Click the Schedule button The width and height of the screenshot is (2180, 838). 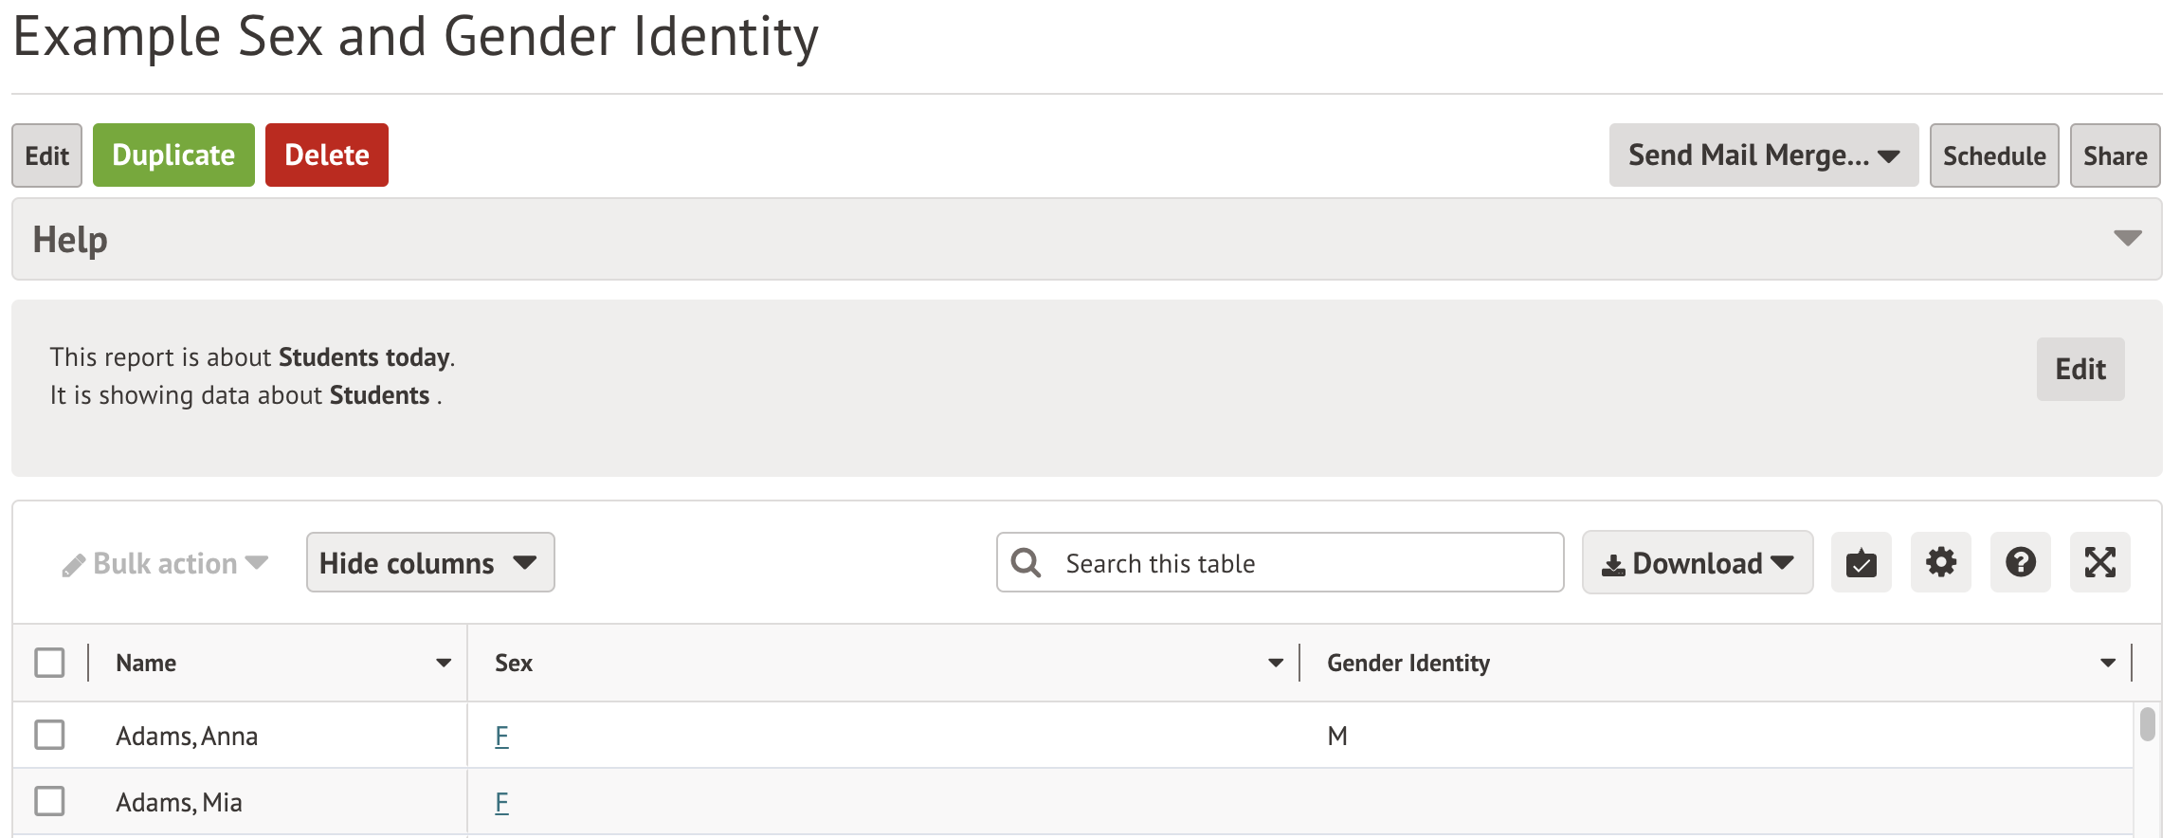pos(1993,155)
